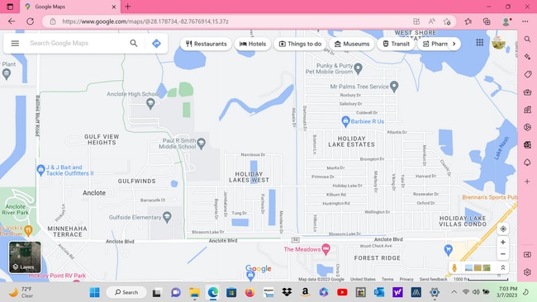The height and width of the screenshot is (302, 537).
Task: Open File Explorer from taskbar
Action: (x=194, y=292)
